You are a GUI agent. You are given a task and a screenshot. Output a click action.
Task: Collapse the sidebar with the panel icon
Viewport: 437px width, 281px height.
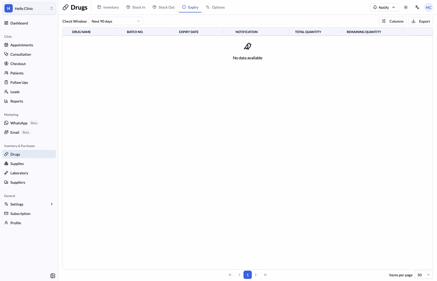53,276
